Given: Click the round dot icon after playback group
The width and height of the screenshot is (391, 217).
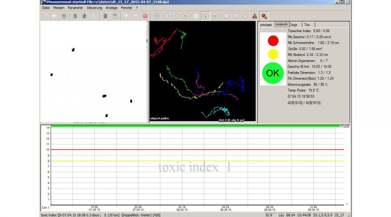Looking at the screenshot, I should [226, 16].
